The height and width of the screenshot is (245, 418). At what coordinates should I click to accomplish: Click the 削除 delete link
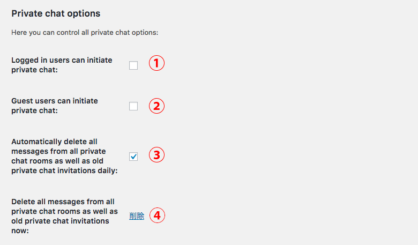137,216
